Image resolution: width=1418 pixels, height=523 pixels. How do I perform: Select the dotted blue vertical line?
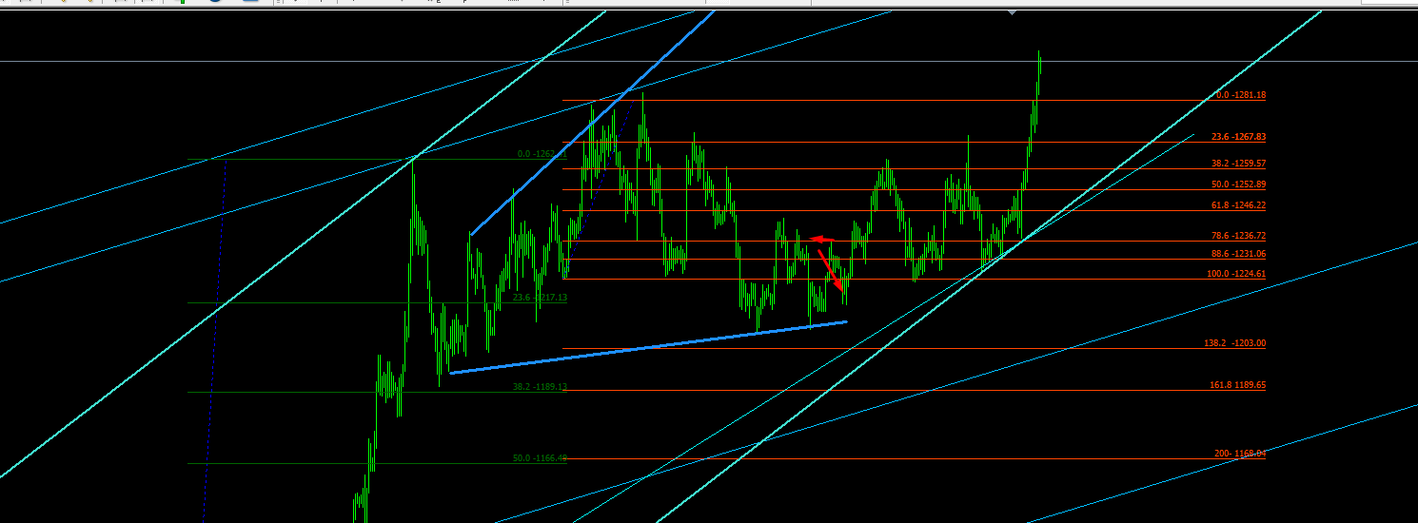(x=215, y=340)
